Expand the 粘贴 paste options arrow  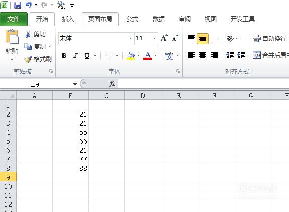12,59
